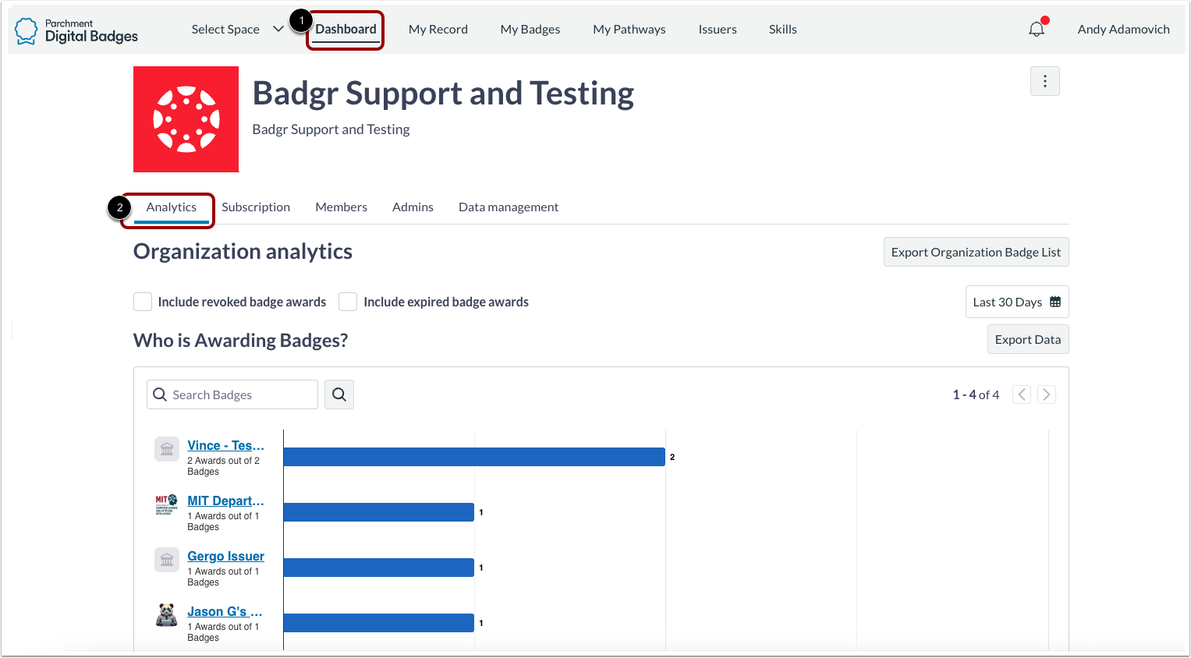
Task: Click the Vince - Tes issuer bank icon
Action: [x=166, y=449]
